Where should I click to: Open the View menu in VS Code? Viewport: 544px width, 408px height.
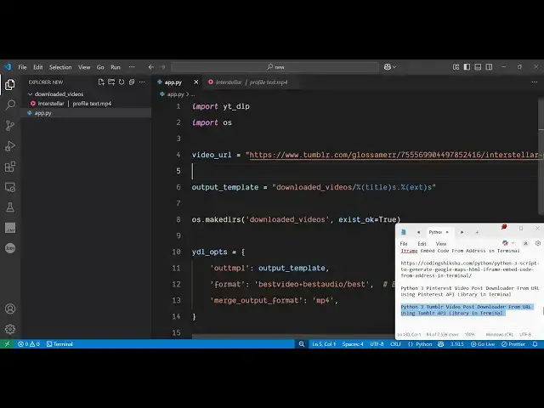[84, 67]
